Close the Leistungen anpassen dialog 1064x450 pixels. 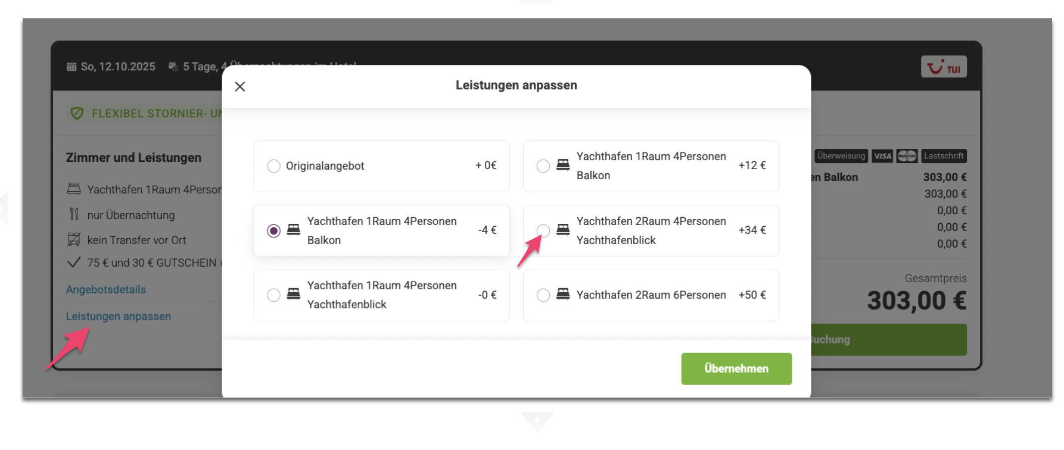240,87
